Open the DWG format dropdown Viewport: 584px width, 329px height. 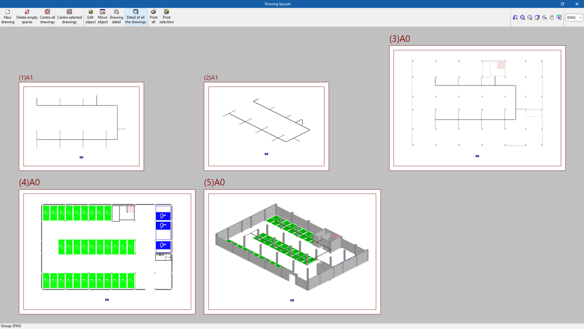pos(579,17)
